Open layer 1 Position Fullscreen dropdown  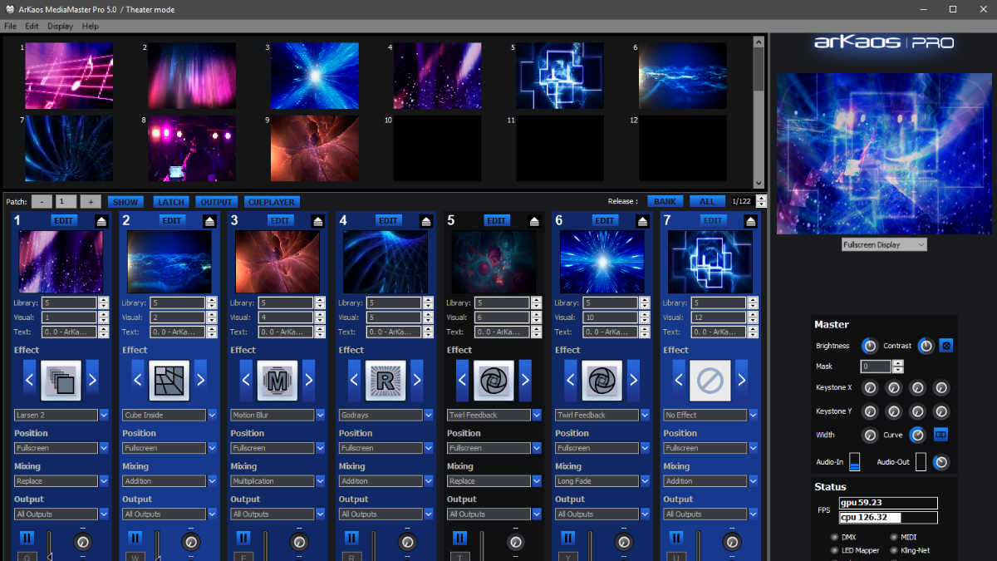(x=104, y=448)
